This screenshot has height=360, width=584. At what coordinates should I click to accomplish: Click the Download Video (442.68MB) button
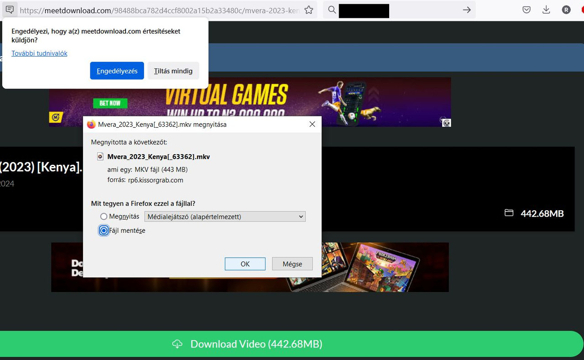[x=292, y=344]
